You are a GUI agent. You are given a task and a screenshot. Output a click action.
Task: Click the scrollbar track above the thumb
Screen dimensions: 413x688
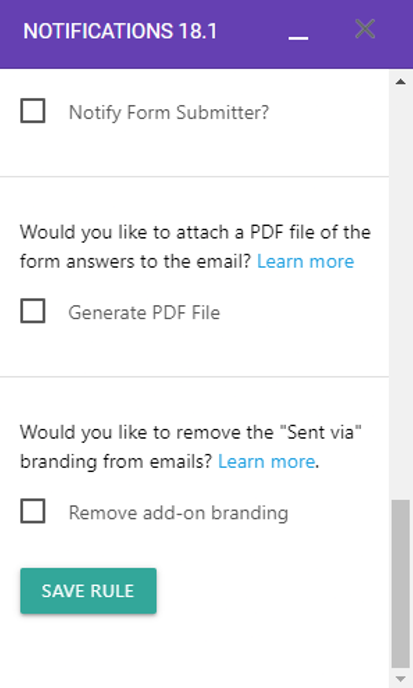pos(401,287)
